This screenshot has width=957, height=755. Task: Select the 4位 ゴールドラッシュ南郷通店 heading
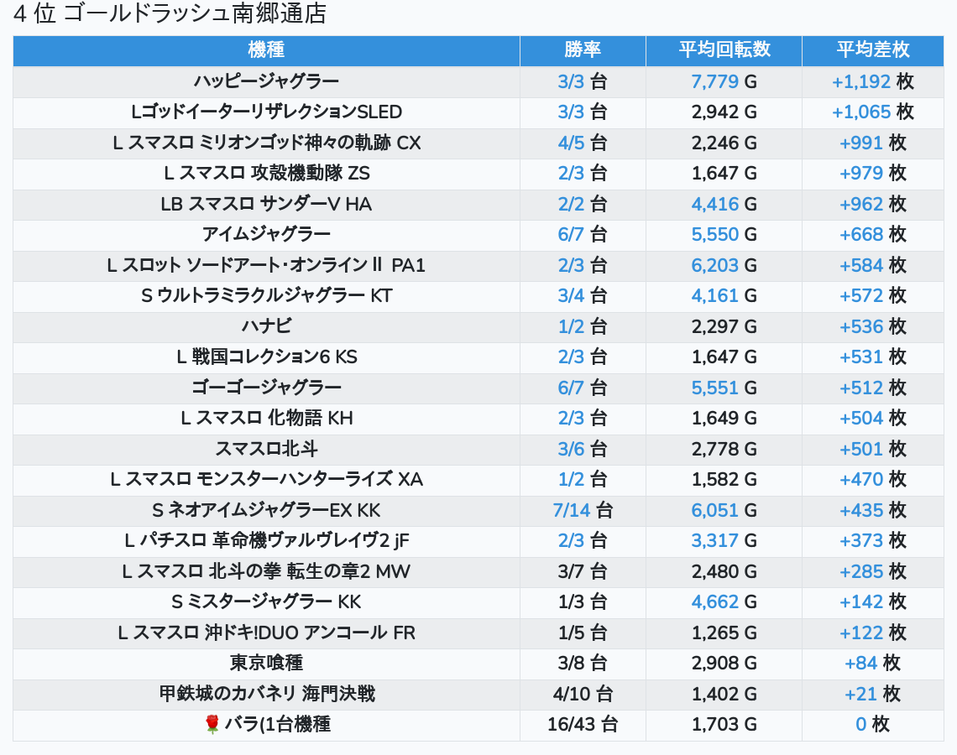pos(170,13)
